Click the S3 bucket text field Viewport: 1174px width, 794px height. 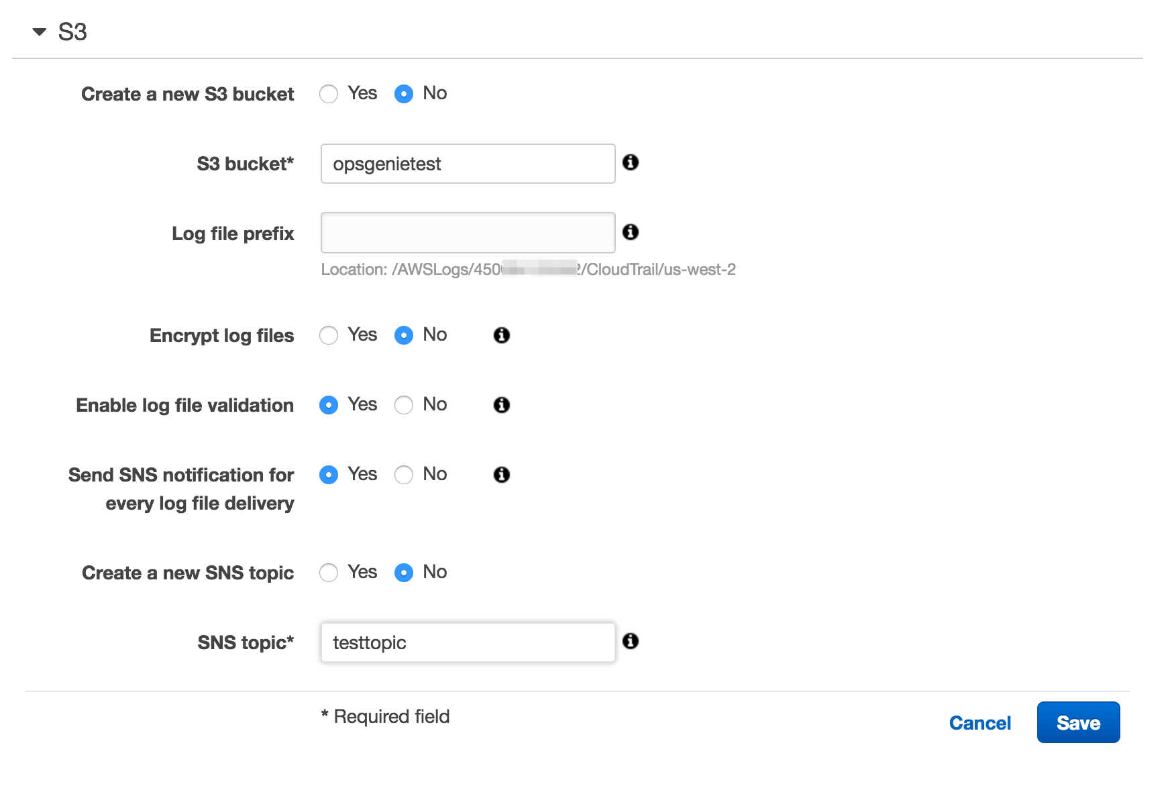coord(468,164)
